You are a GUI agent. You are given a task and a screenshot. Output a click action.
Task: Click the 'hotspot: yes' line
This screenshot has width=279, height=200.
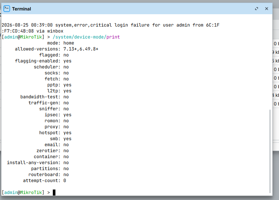[55, 133]
